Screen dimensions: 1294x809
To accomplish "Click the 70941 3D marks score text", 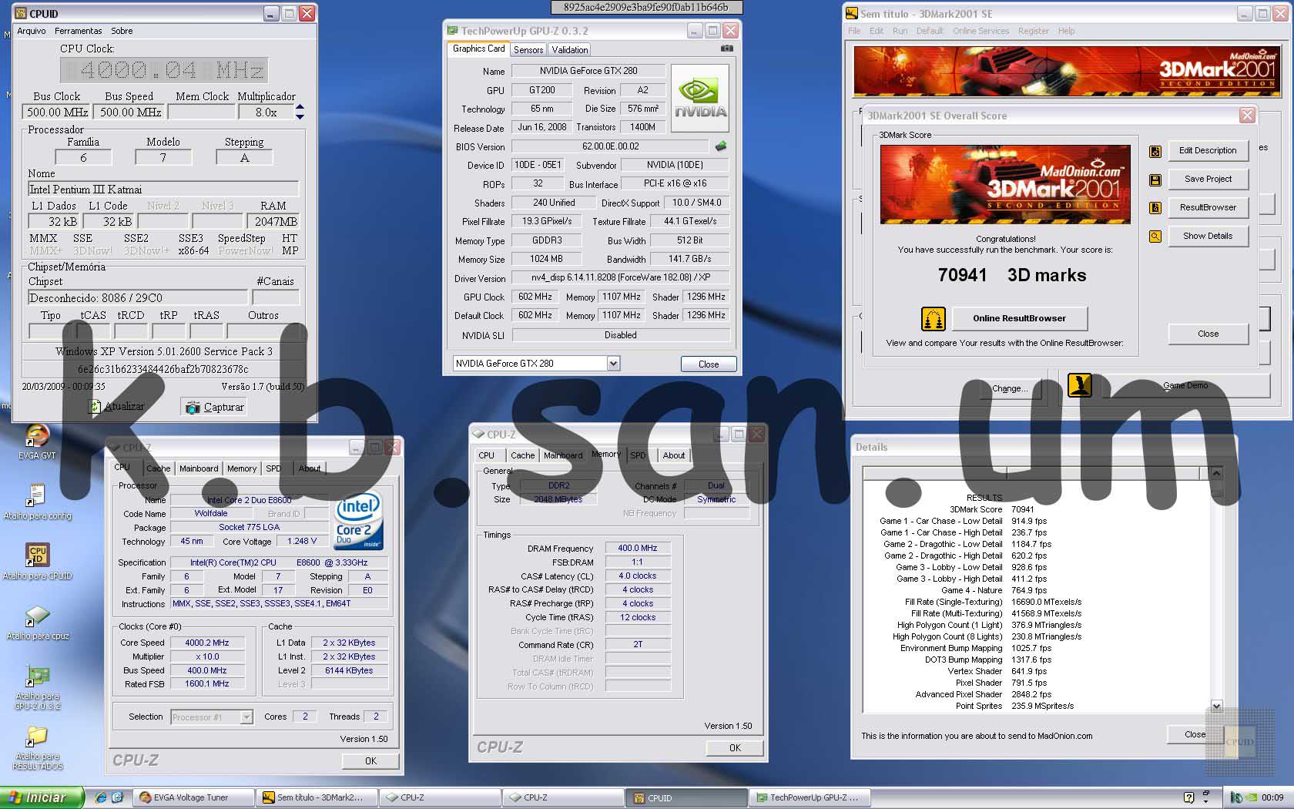I will pos(1011,276).
